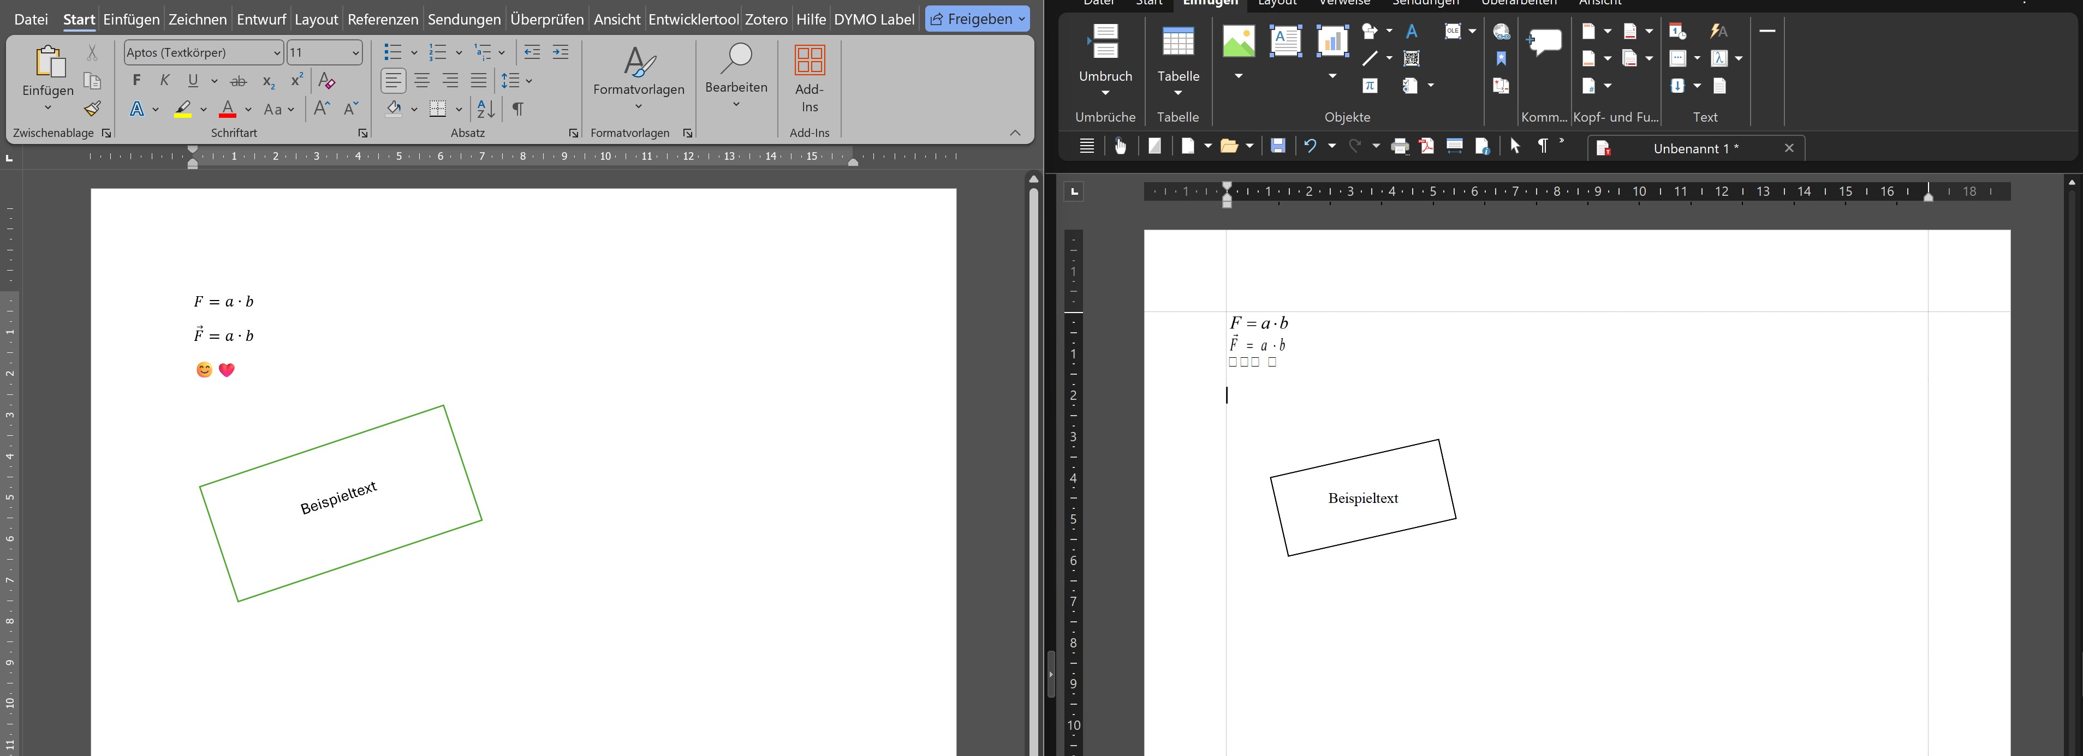Increase font size in Word
The width and height of the screenshot is (2083, 756).
(321, 108)
